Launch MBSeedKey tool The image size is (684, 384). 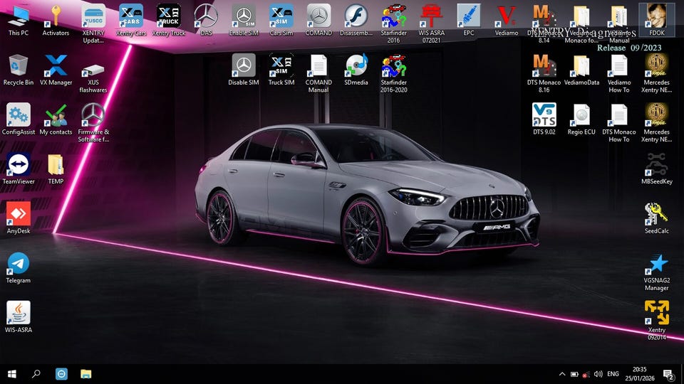click(656, 169)
